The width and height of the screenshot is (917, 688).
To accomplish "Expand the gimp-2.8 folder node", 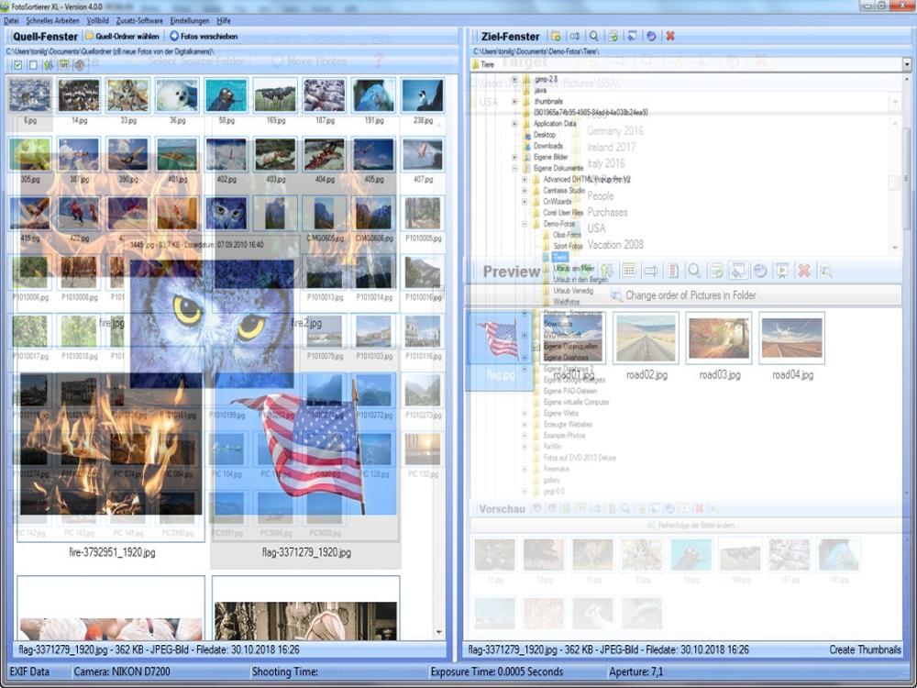I will click(x=514, y=81).
